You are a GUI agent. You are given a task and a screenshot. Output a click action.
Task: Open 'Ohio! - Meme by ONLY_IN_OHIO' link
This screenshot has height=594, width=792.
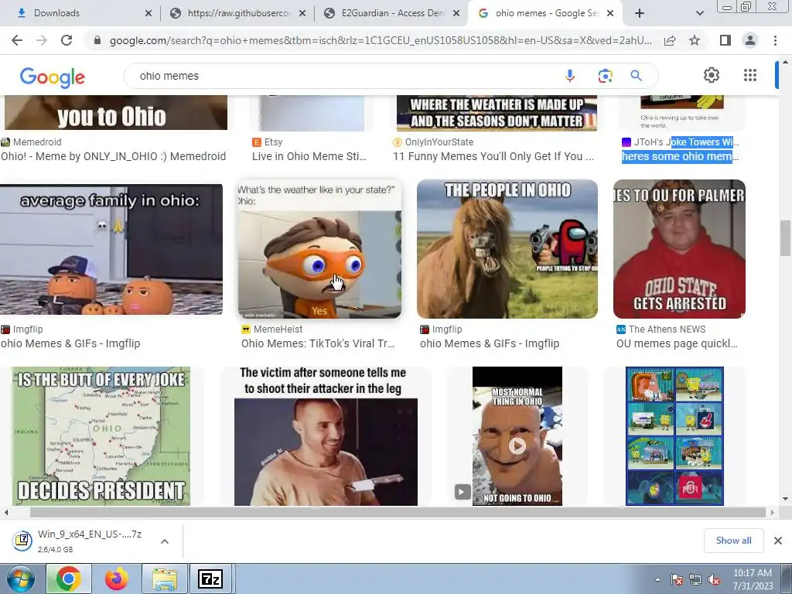tap(114, 156)
